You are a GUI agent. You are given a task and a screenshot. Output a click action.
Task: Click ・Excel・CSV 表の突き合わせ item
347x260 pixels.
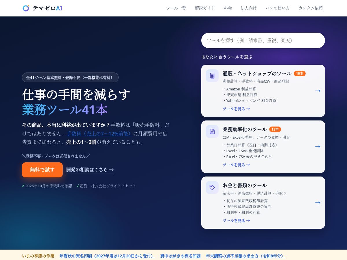248,156
